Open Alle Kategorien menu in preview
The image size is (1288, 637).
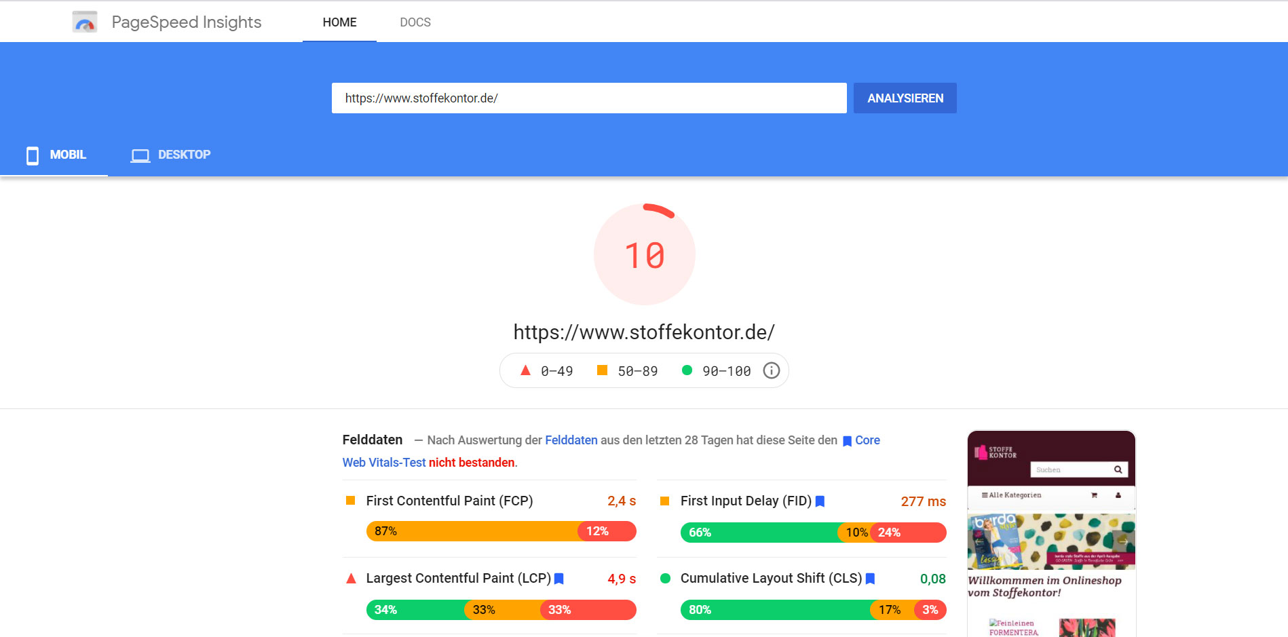click(x=1011, y=495)
